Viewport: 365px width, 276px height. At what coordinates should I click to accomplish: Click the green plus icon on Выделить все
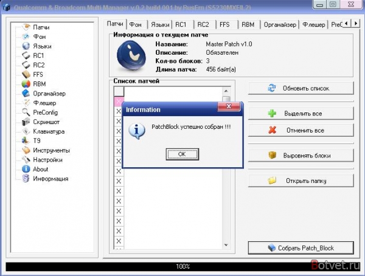click(272, 113)
